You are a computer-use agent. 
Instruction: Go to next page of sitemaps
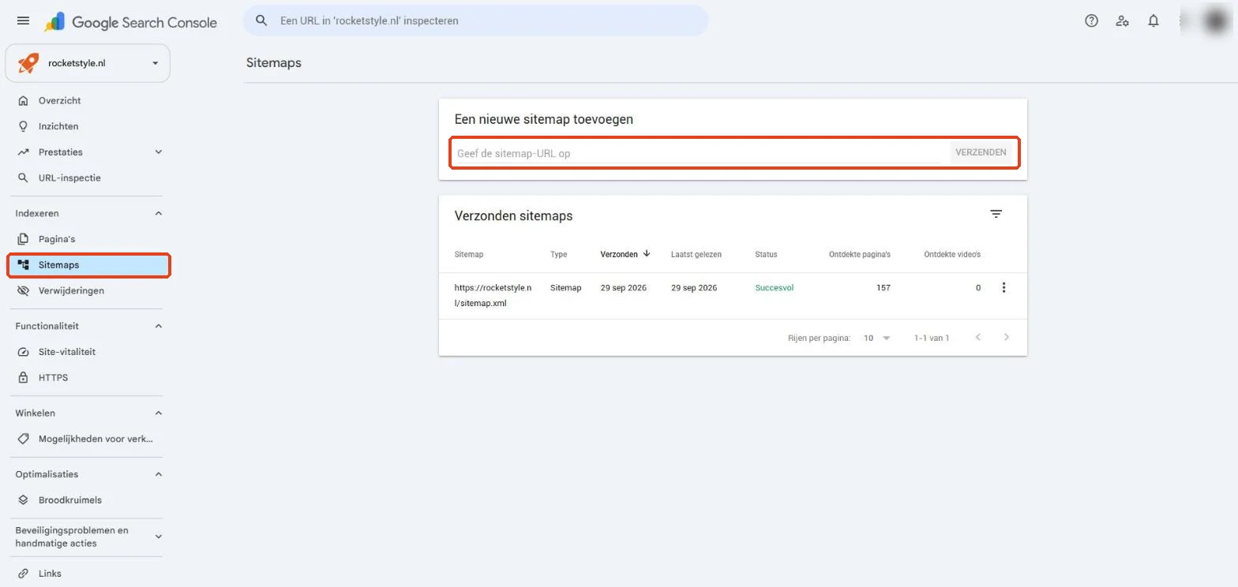pos(1006,338)
